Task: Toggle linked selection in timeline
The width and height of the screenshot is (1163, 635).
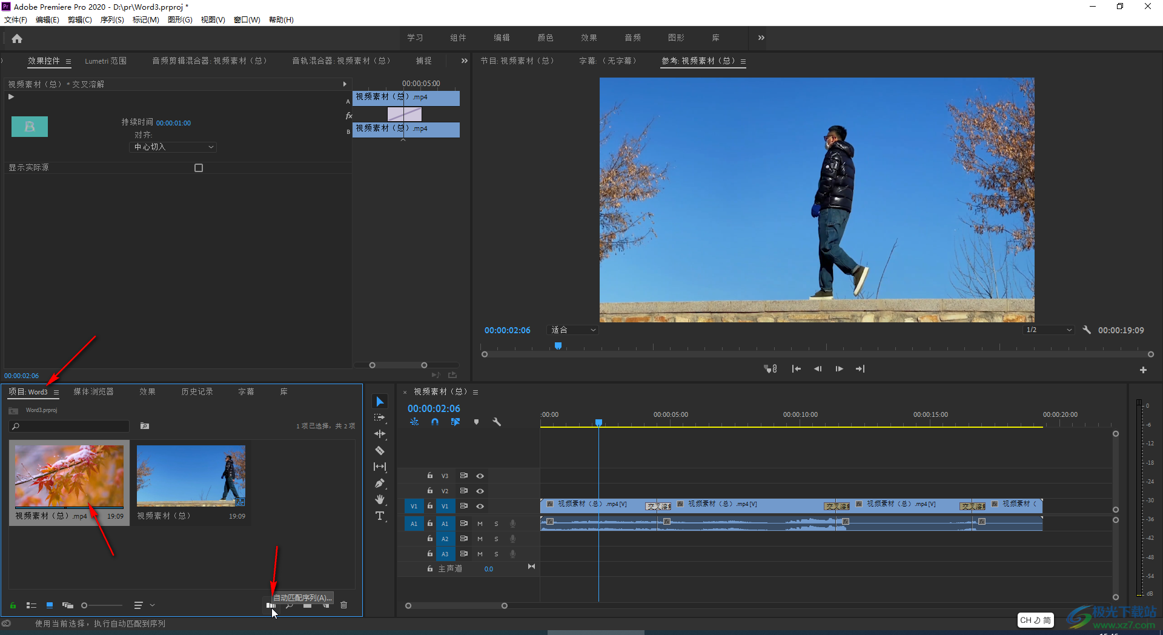Action: pyautogui.click(x=456, y=422)
